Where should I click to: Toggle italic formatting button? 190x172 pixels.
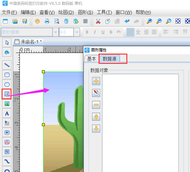click(x=95, y=32)
